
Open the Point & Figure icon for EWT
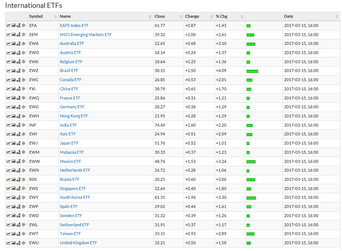click(x=19, y=234)
